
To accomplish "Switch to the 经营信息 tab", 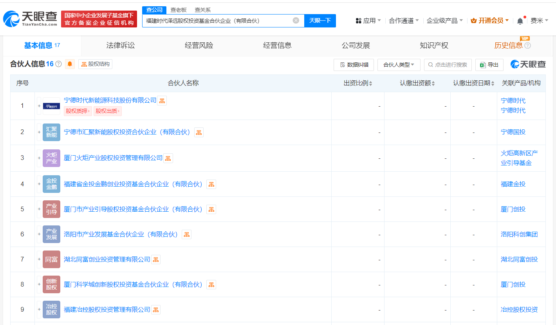I will [x=277, y=45].
